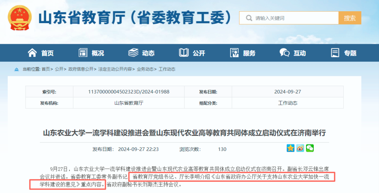
Task: Focus the 请输入关键词 search field
Action: click(289, 18)
